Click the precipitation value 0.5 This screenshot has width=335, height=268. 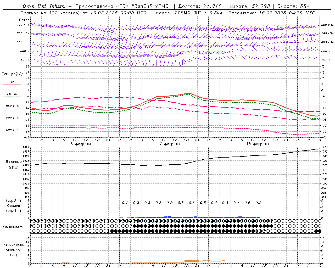coord(203,203)
